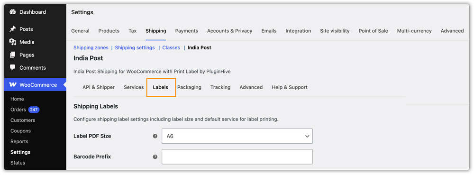Open the API & Shipper sub-tab
This screenshot has height=175, width=474.
point(99,87)
